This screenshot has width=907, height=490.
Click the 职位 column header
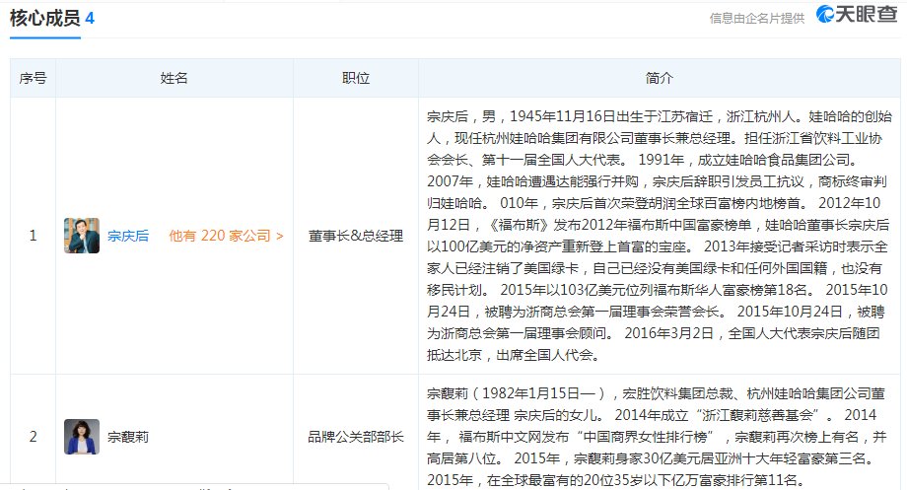(x=356, y=78)
